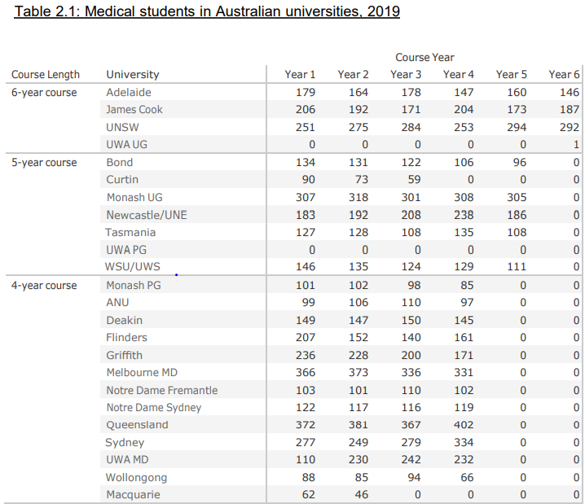The height and width of the screenshot is (504, 585).
Task: Click UNSW's Year 5 value 294
Action: pyautogui.click(x=517, y=128)
